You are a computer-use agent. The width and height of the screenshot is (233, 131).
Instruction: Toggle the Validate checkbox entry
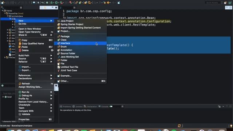pos(35,114)
